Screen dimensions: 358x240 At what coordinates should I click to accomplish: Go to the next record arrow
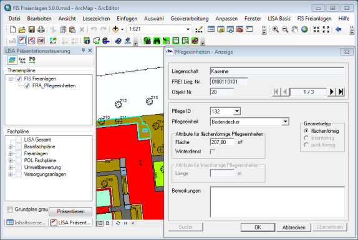[332, 92]
